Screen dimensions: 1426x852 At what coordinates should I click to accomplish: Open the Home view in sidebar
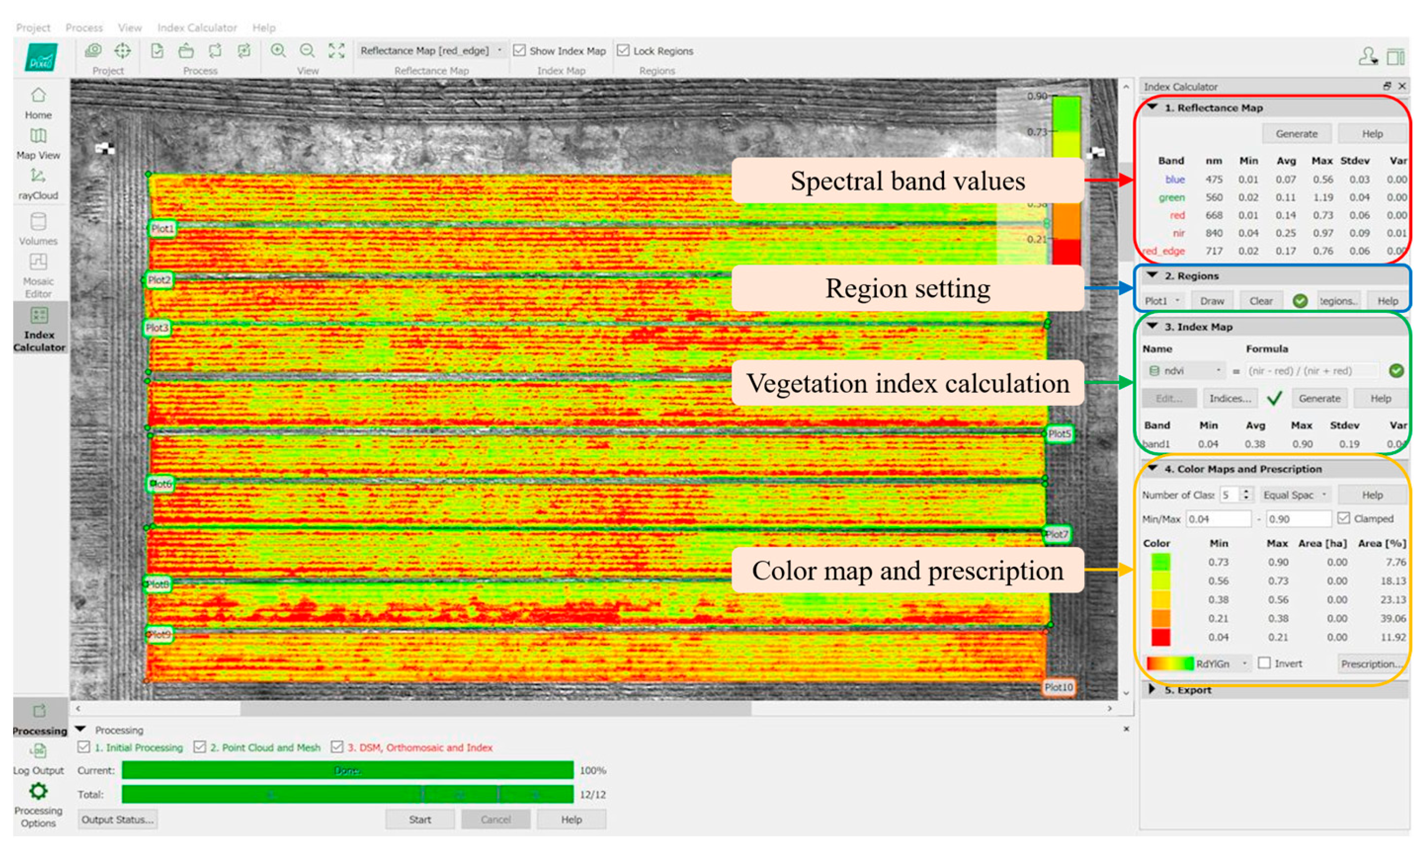pos(38,102)
